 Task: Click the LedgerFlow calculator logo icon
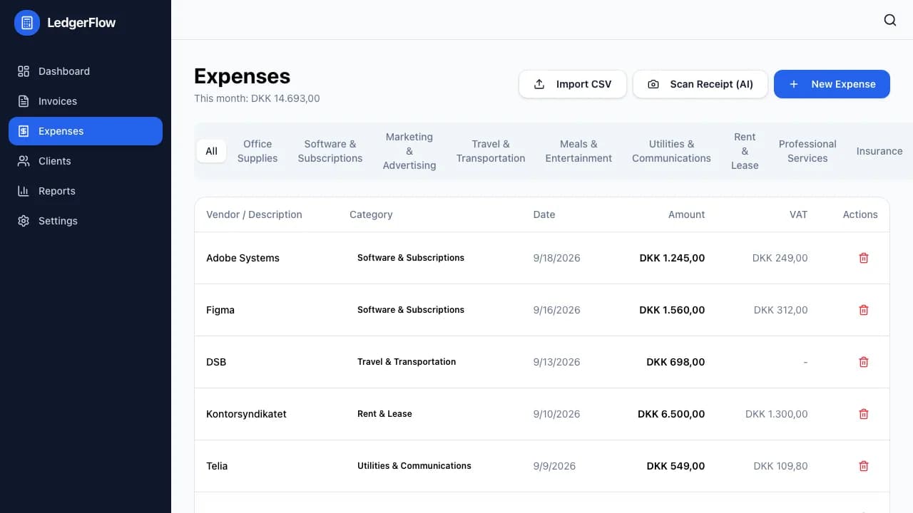point(27,23)
